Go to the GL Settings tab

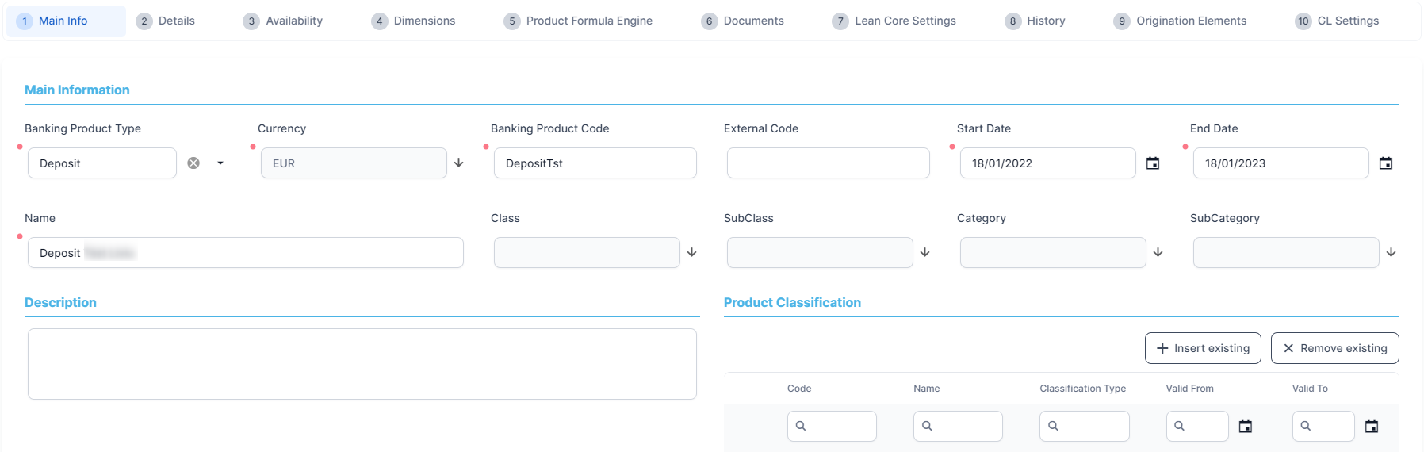pos(1338,21)
